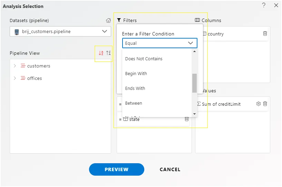Open the brij_customers.pipeline dataset dropdown
Image resolution: width=282 pixels, height=187 pixels.
point(60,31)
